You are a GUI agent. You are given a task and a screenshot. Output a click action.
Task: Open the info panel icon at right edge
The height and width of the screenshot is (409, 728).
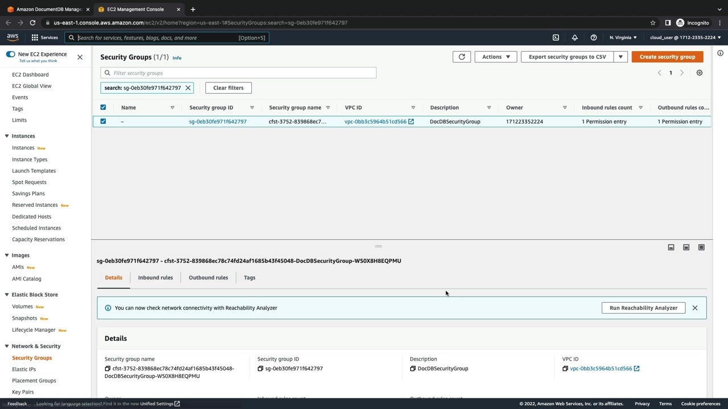[720, 53]
